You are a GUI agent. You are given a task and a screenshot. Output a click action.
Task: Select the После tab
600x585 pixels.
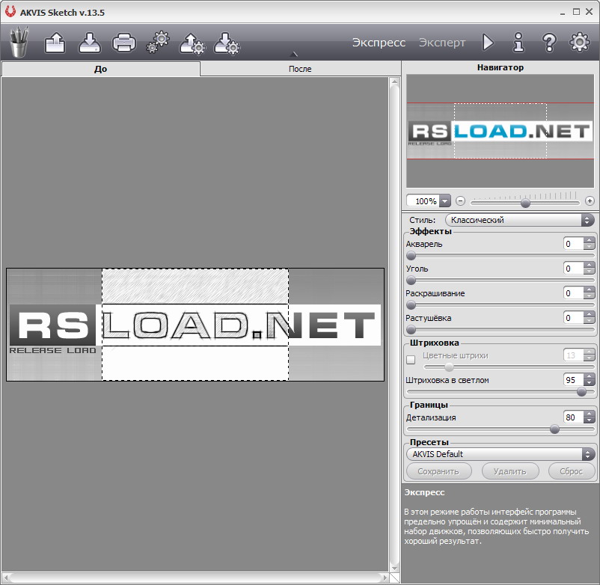(x=300, y=69)
